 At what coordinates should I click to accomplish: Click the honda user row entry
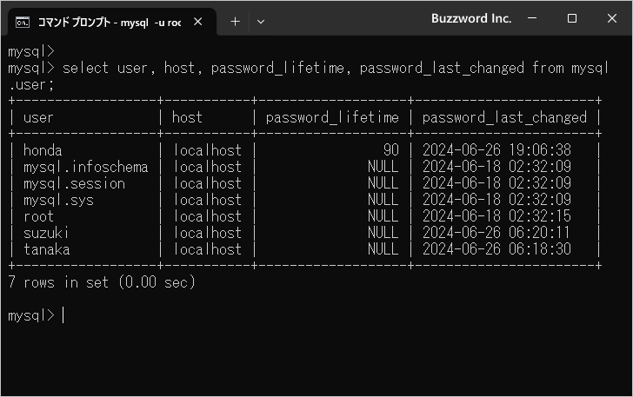pyautogui.click(x=43, y=150)
